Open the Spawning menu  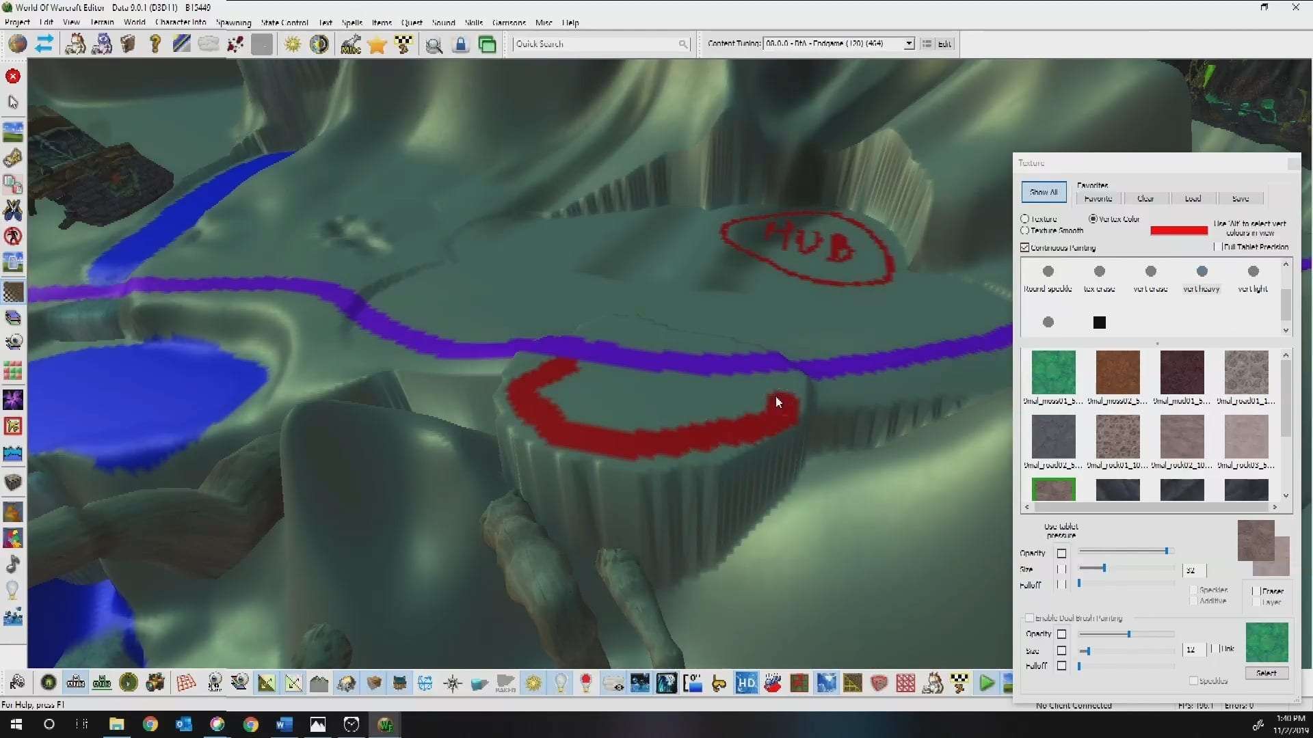(x=233, y=23)
